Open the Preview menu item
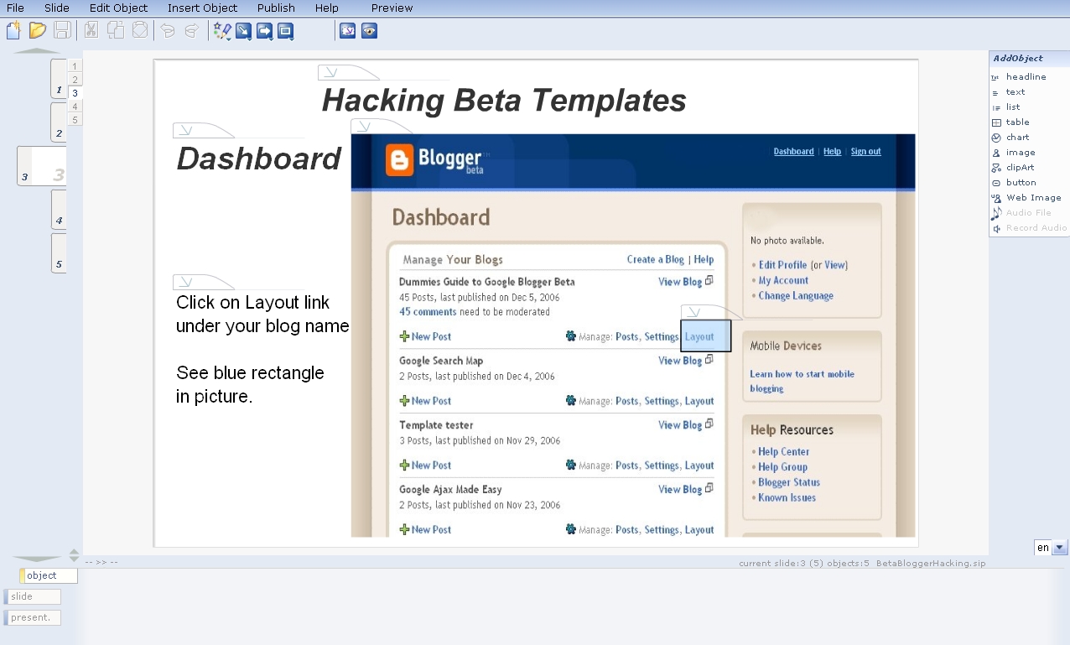 point(392,8)
